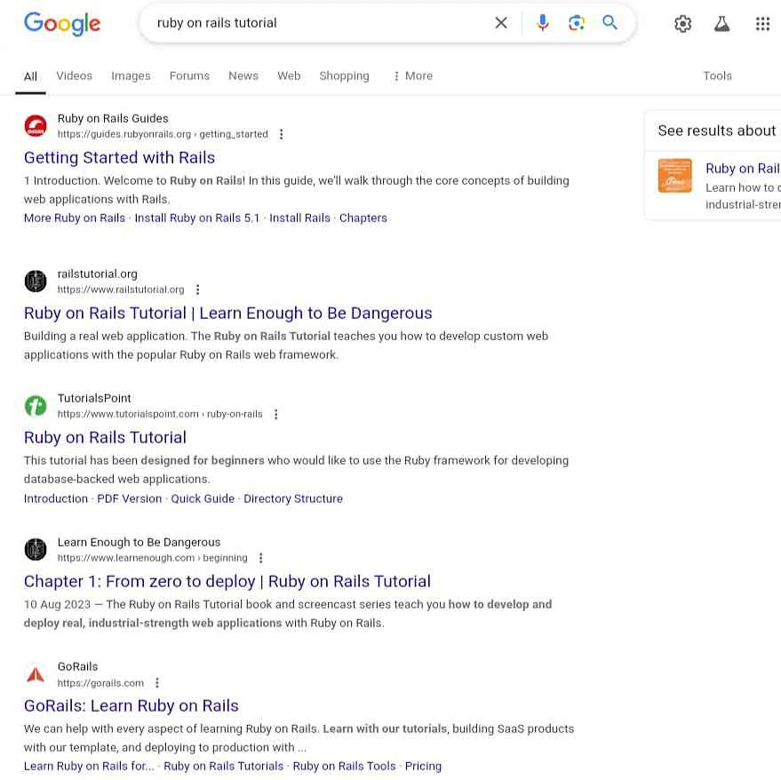The width and height of the screenshot is (781, 780).
Task: Open options menu for the GoRails result
Action: click(157, 683)
